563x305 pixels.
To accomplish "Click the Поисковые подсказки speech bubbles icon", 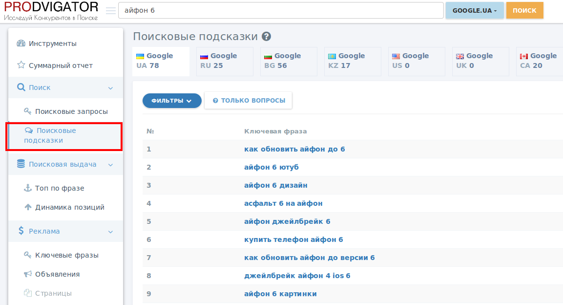I will click(x=29, y=131).
